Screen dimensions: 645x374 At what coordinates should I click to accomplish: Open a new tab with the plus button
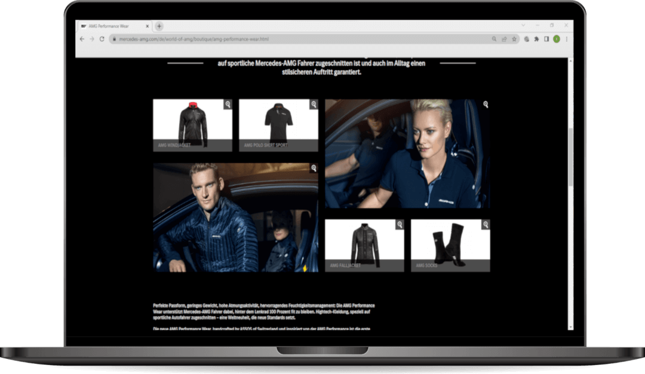pos(159,26)
